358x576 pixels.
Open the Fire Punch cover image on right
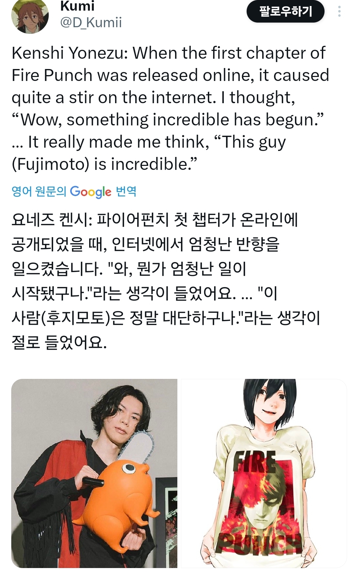[x=264, y=473]
